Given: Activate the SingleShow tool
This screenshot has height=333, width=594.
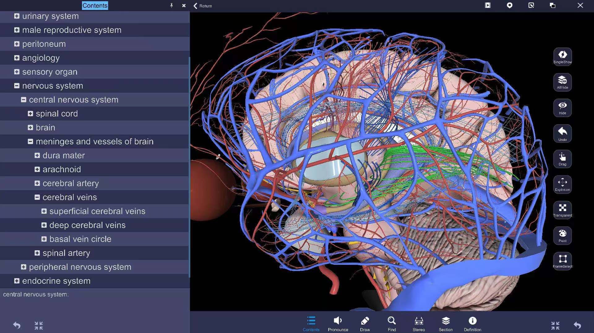Looking at the screenshot, I should click(x=562, y=56).
